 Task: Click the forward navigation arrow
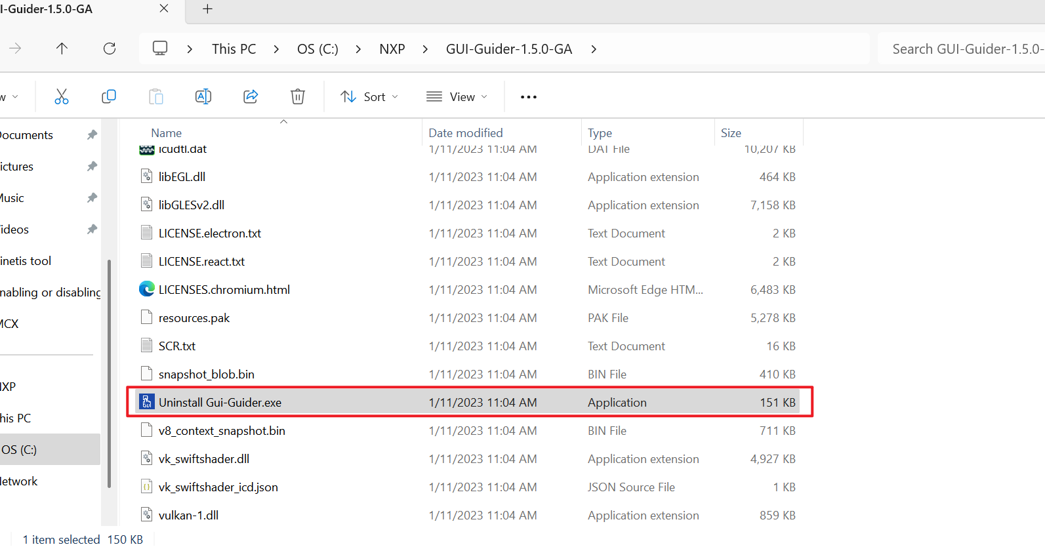coord(15,49)
